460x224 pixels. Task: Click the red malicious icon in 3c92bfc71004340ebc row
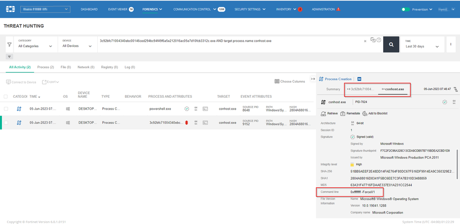coord(186,123)
